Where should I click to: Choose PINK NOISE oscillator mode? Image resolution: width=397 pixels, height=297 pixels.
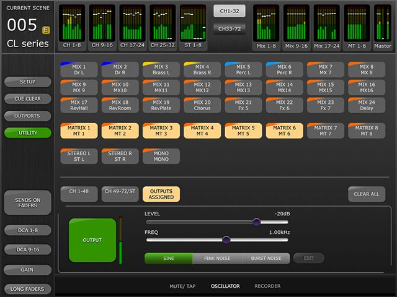click(x=216, y=258)
